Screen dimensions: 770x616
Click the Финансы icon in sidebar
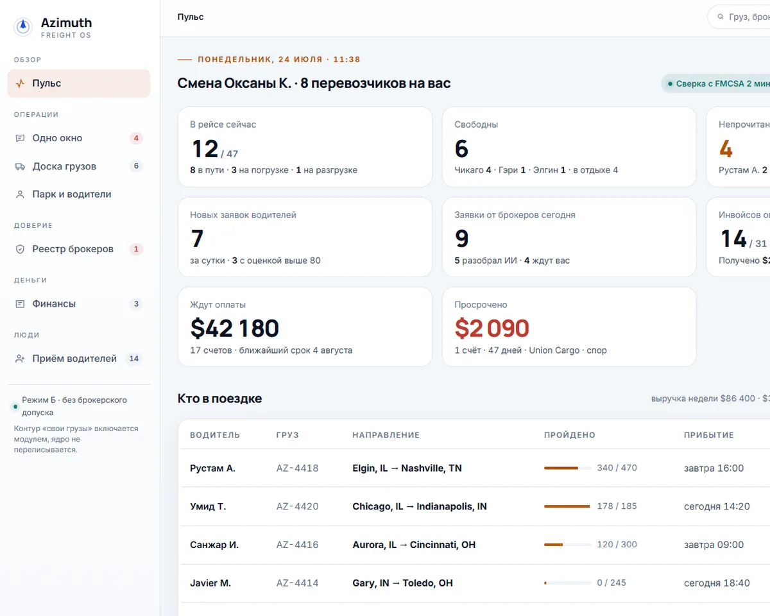(21, 304)
